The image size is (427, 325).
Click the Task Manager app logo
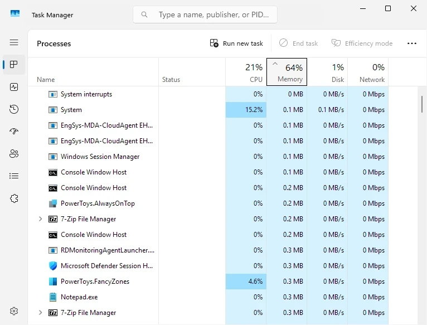tap(15, 13)
